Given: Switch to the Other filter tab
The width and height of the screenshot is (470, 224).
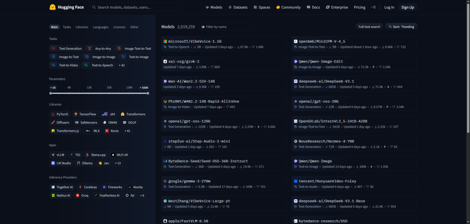Looking at the screenshot, I should point(134,27).
